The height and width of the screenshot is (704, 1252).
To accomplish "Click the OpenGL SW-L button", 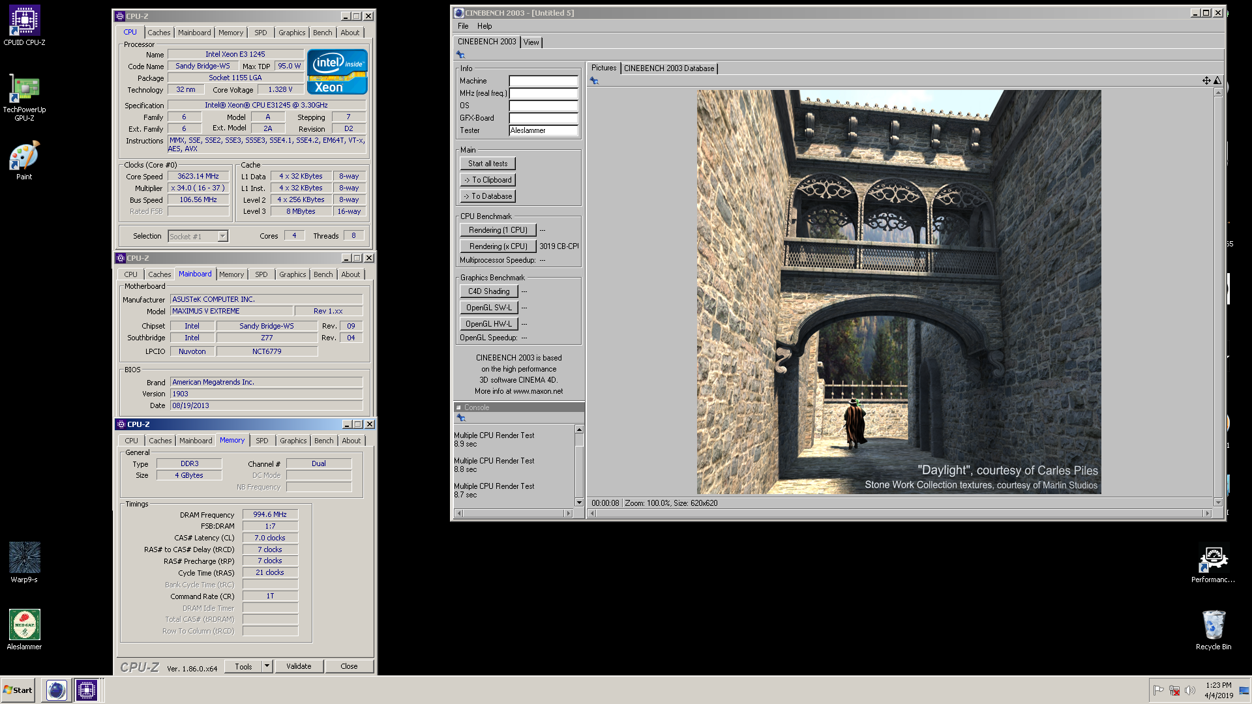I will [x=489, y=308].
